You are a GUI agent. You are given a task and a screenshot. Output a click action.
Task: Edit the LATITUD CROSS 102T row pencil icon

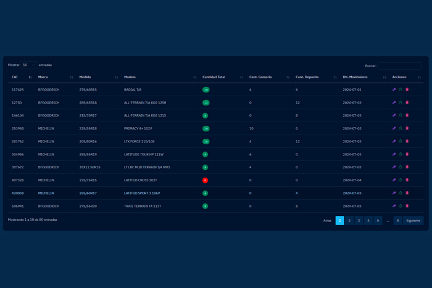pos(394,180)
